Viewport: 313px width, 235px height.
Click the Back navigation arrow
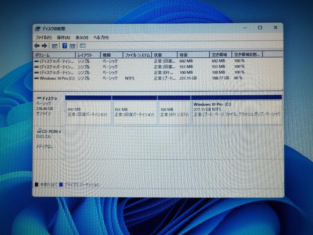[x=37, y=46]
